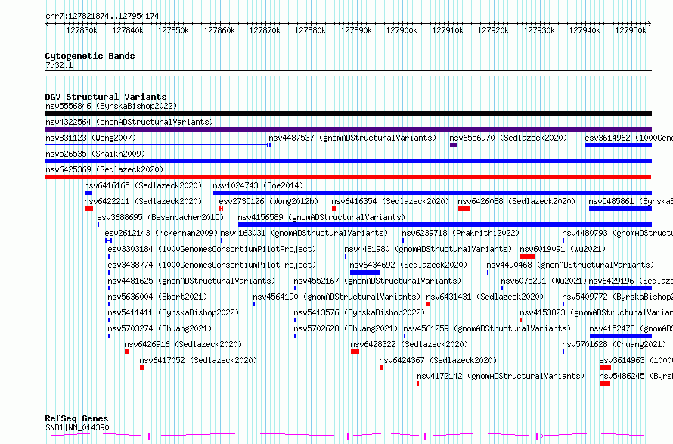Open nsv6422211 (Sedlazeck2020) label
The image size is (673, 444).
(x=143, y=201)
